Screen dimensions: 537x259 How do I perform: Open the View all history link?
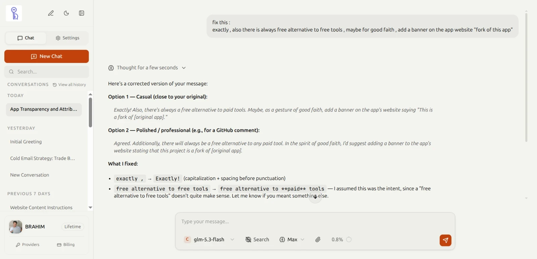(69, 85)
